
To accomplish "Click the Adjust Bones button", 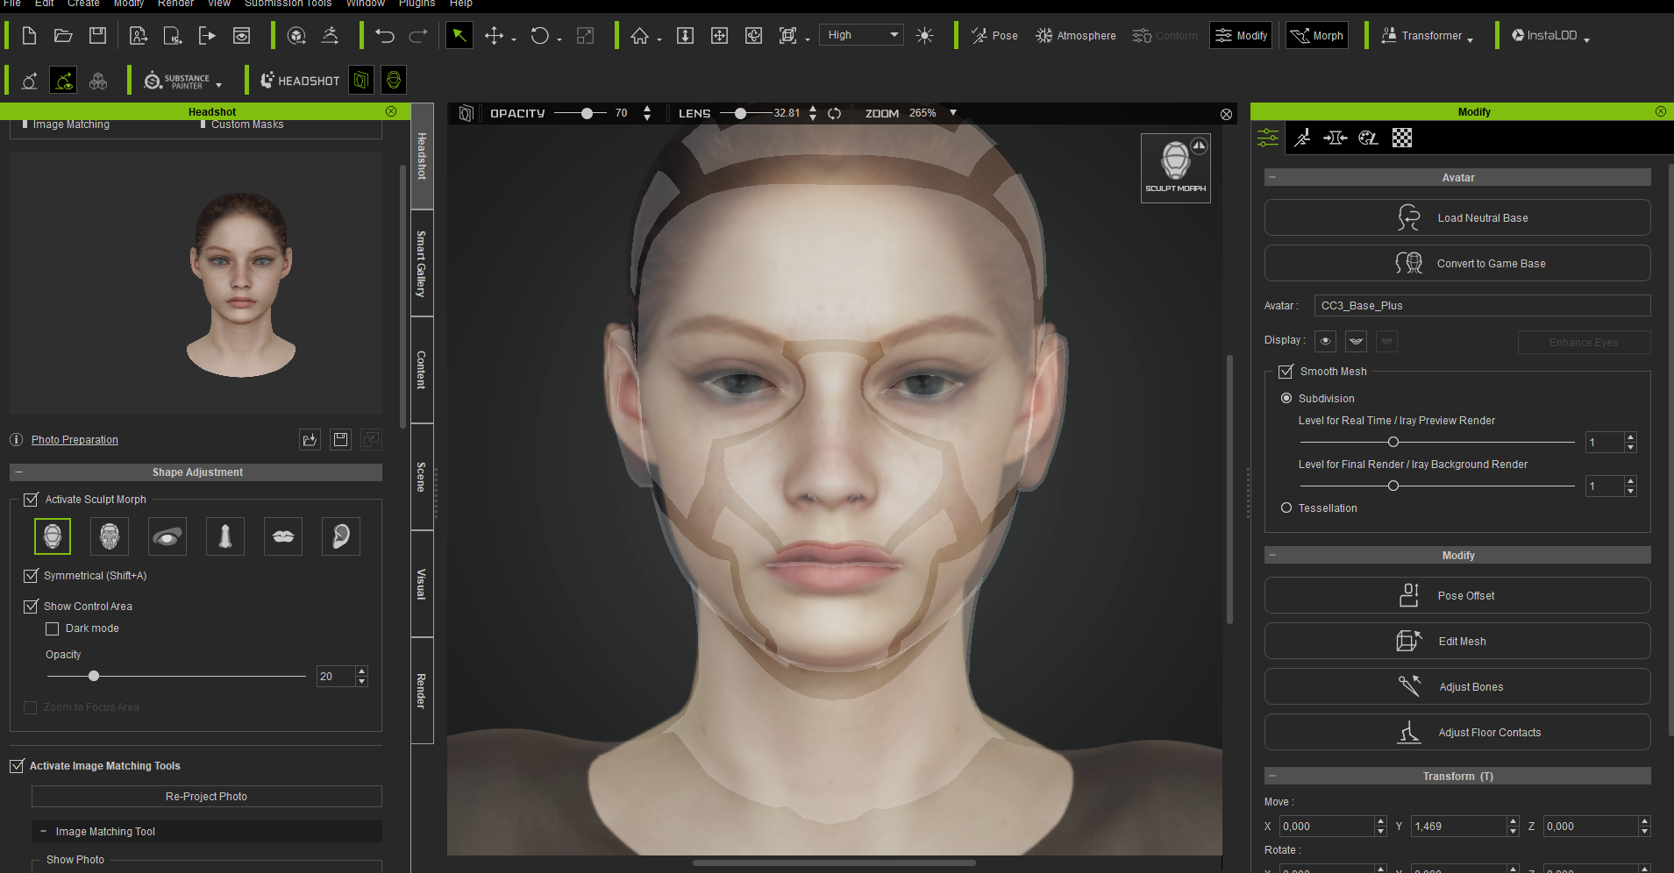I will [x=1457, y=686].
